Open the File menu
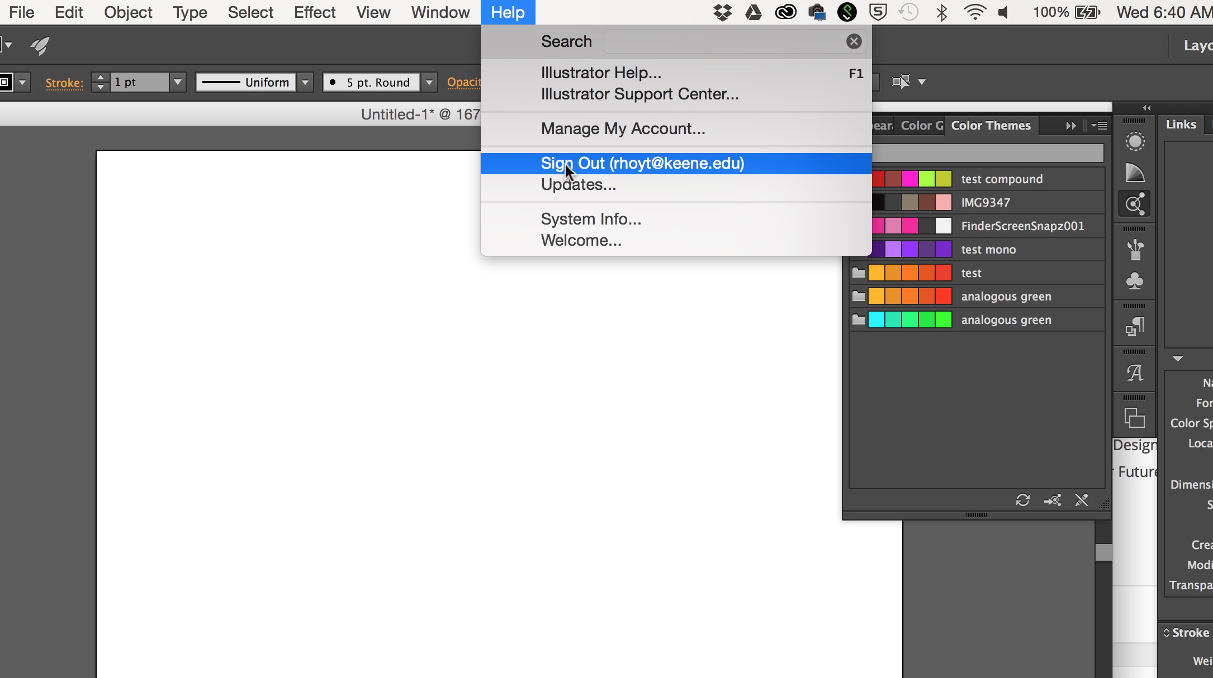This screenshot has height=678, width=1213. 21,12
